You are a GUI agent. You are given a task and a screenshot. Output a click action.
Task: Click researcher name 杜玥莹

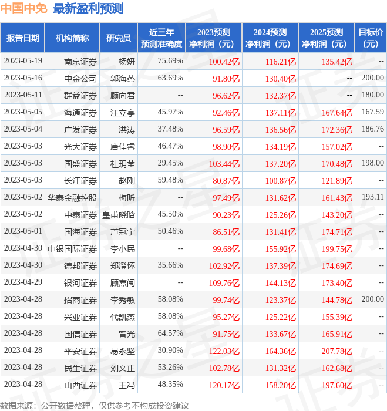pos(123,164)
